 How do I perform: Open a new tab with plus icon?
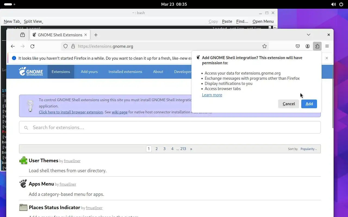point(96,35)
